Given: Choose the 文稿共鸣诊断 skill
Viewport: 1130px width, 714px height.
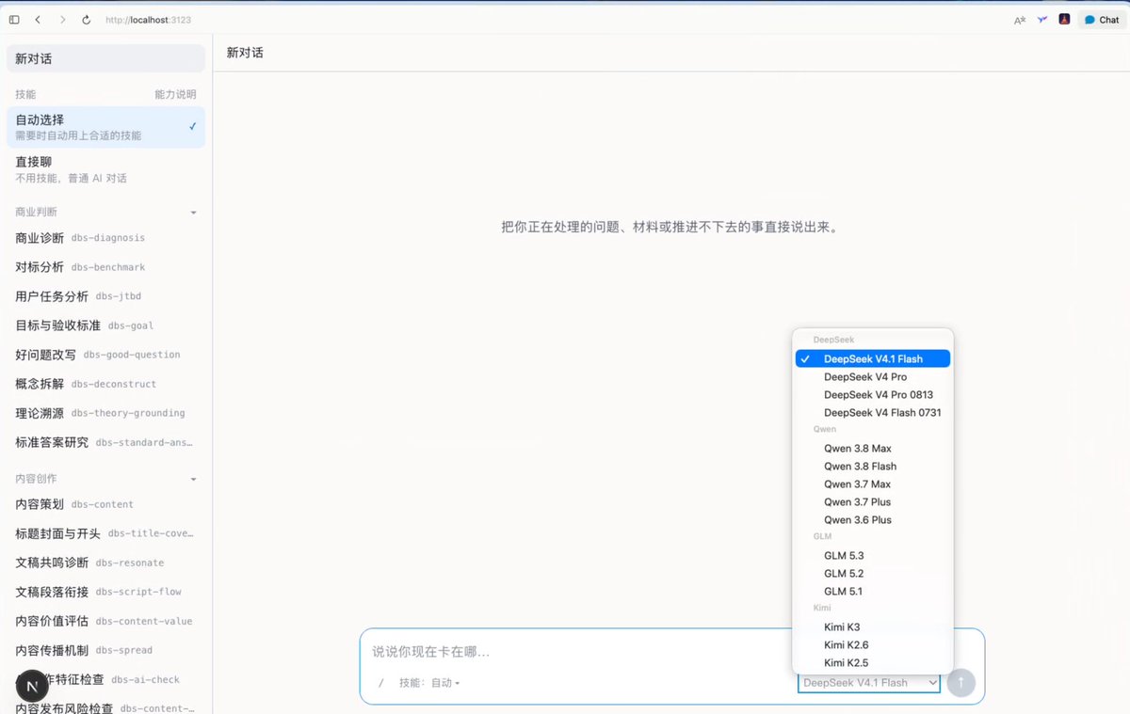Looking at the screenshot, I should pos(105,563).
